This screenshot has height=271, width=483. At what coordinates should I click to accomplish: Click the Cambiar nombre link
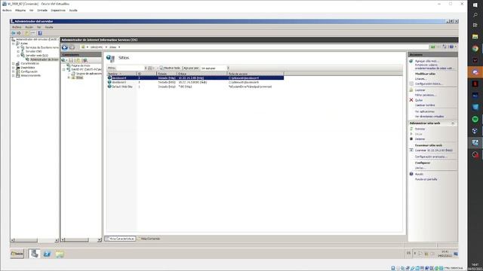coord(425,105)
